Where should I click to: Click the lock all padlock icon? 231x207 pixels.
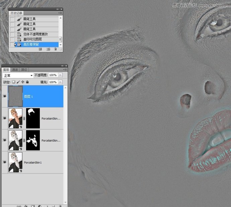point(27,82)
